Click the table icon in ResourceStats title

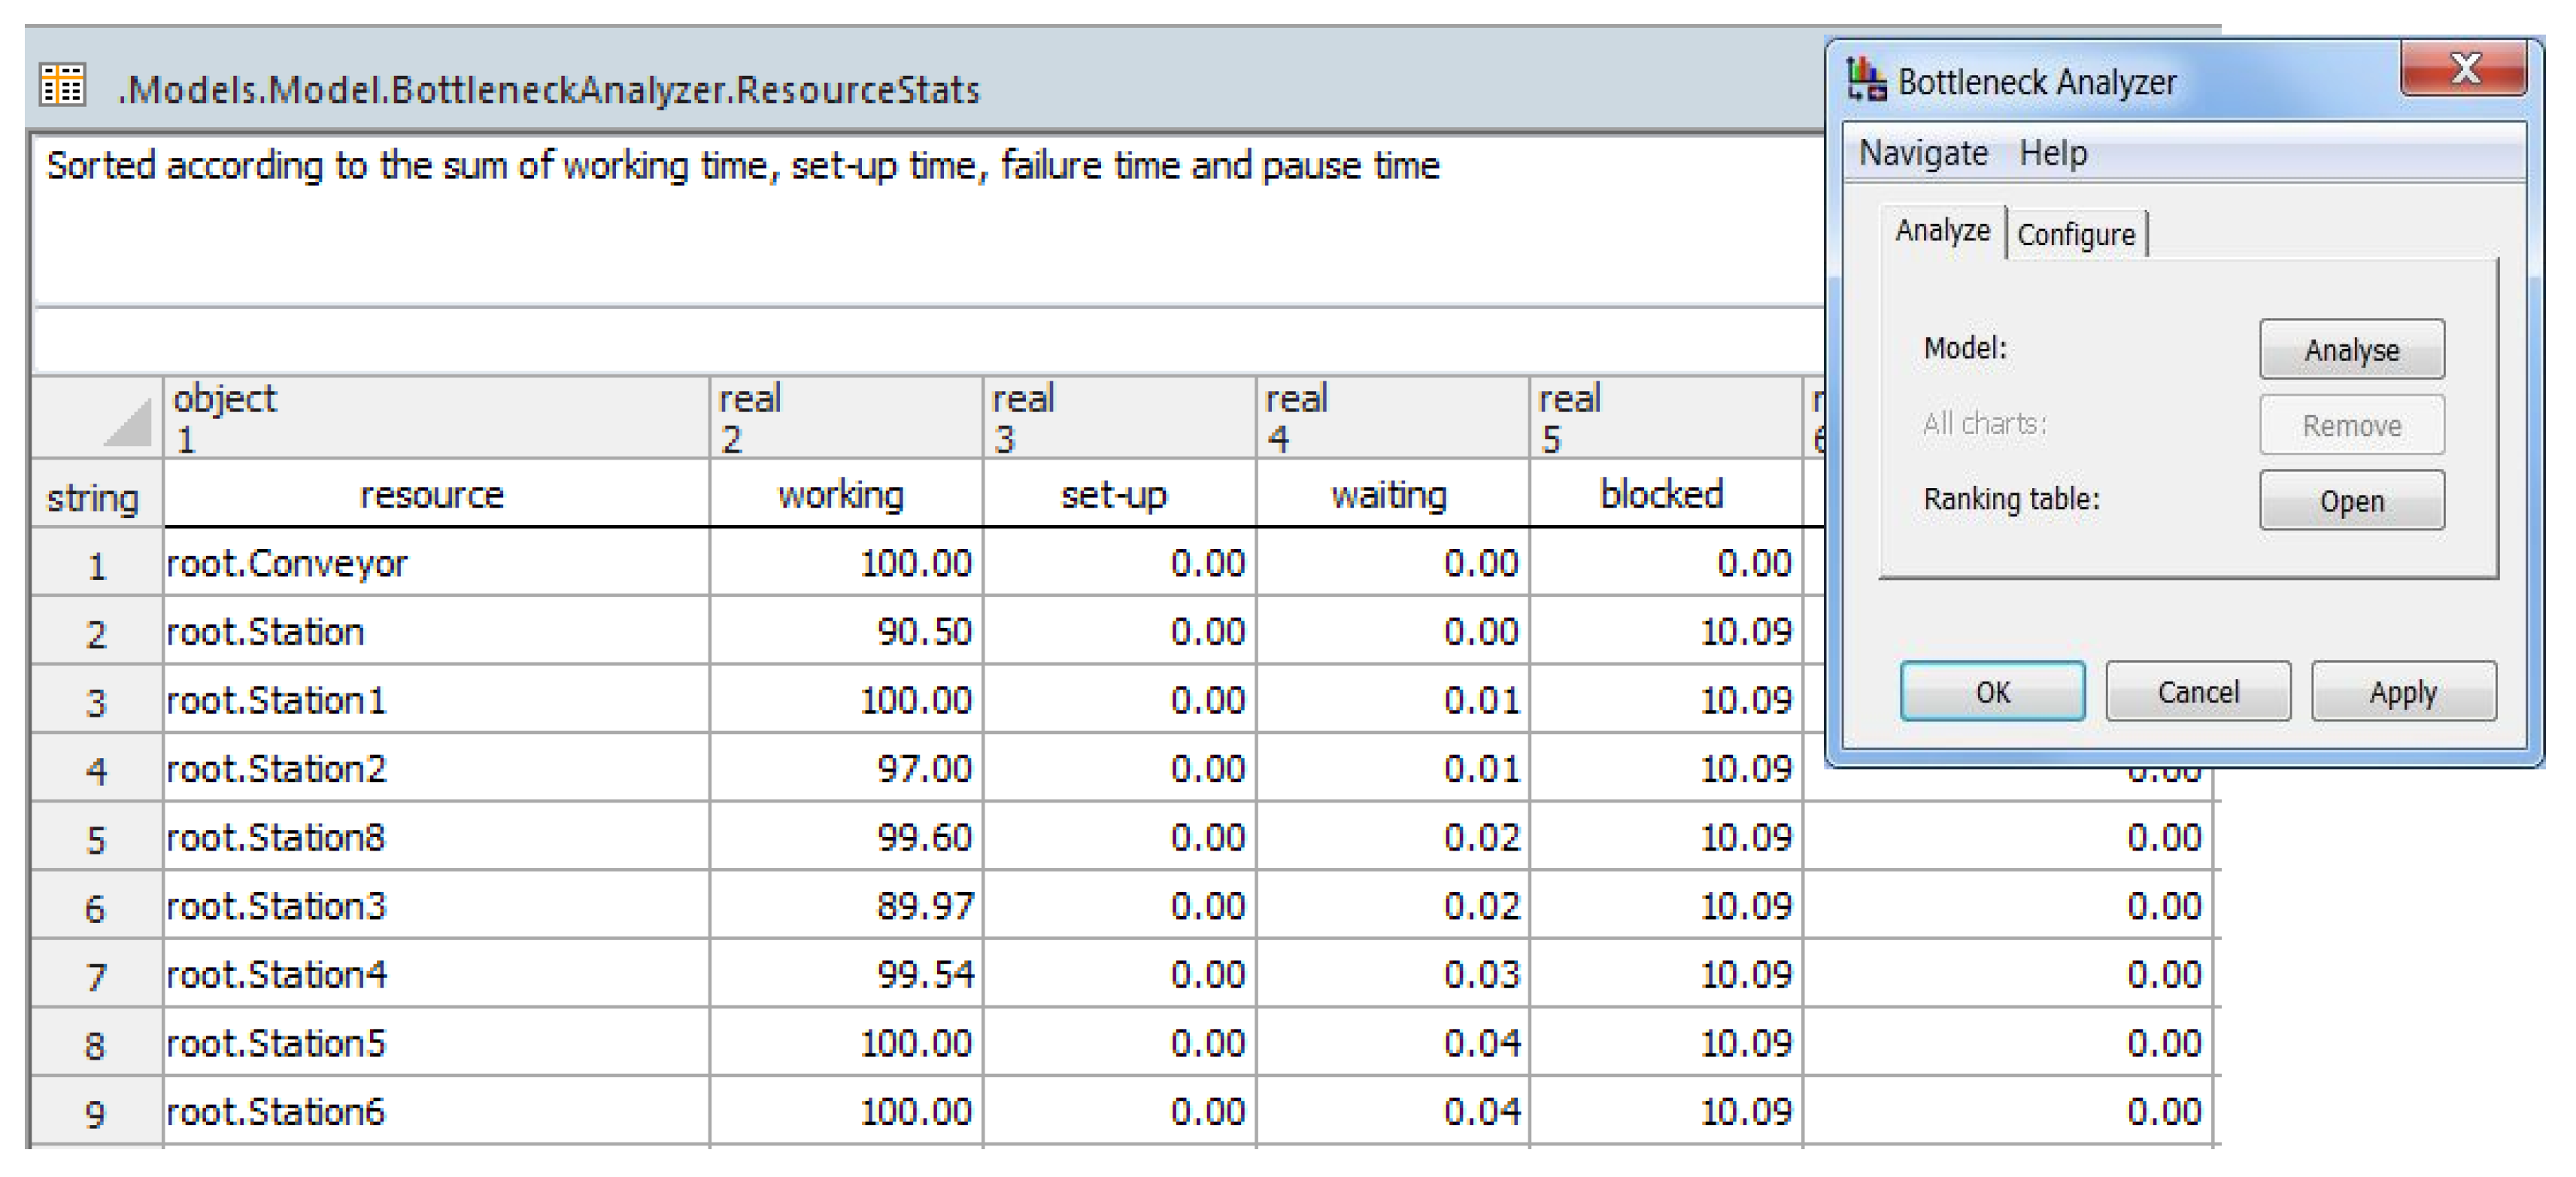62,86
